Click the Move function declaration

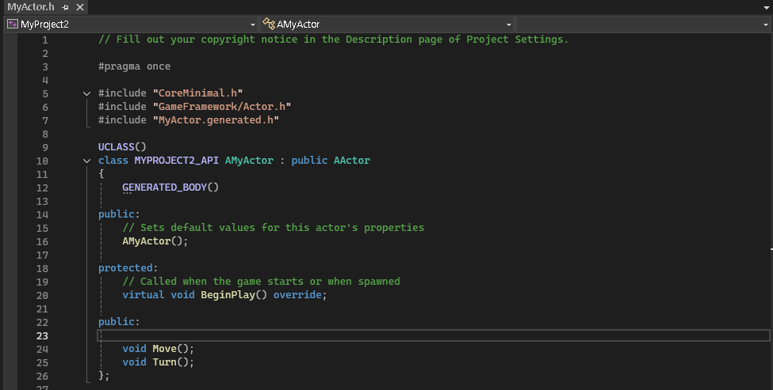coord(159,348)
